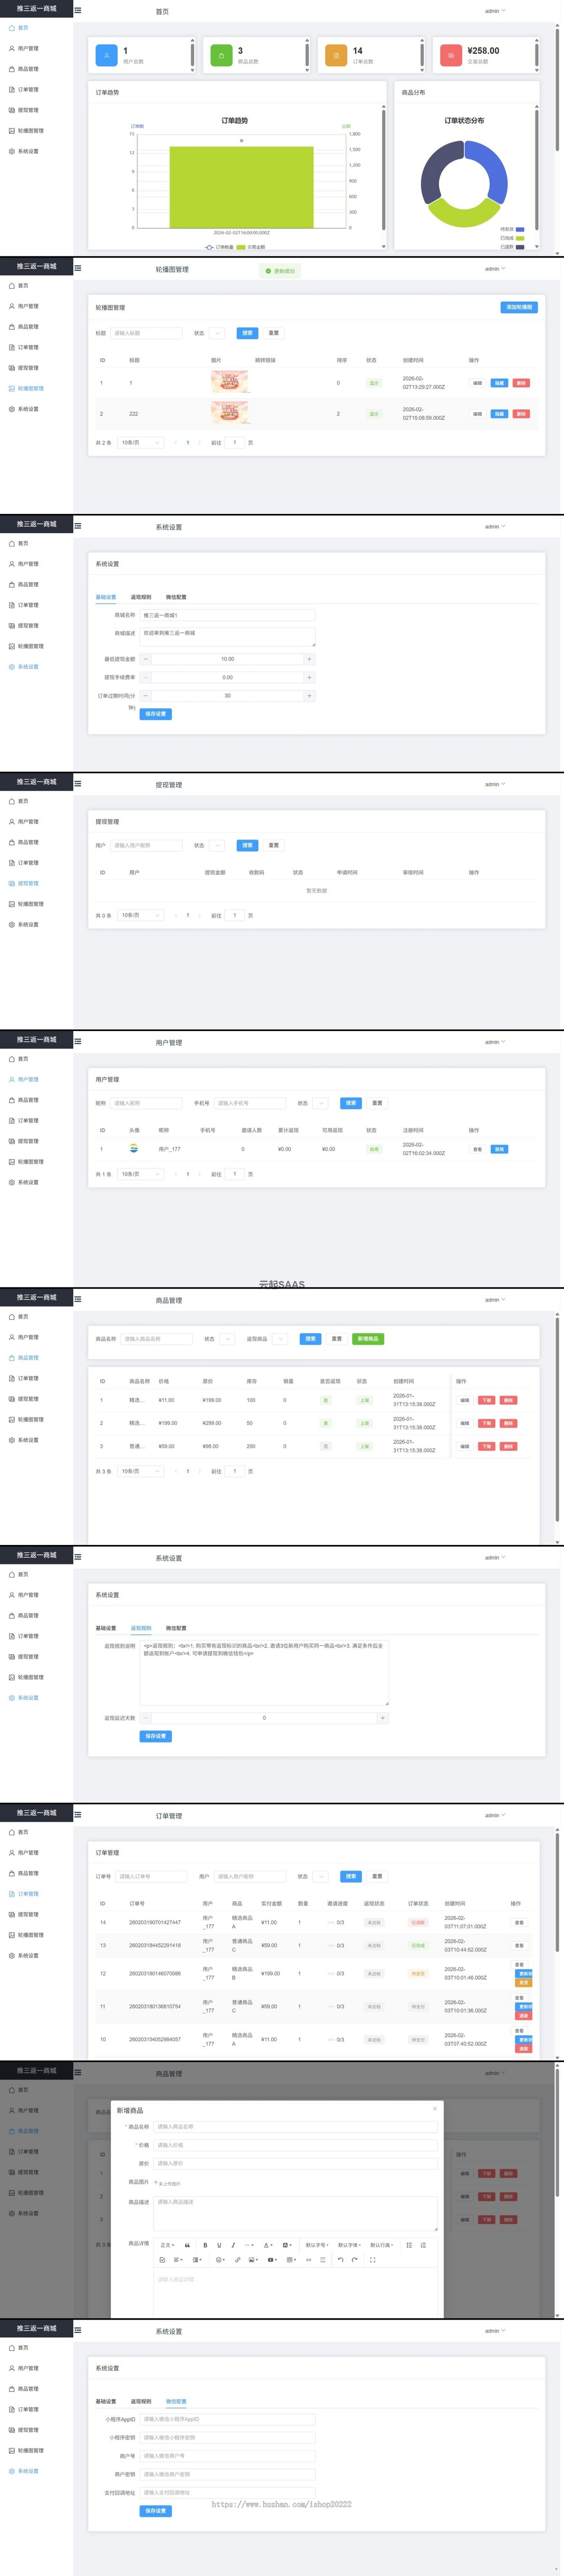Click the green 新增商品 button in 商品管理
Screen dimensions: 564x2576
368,1338
